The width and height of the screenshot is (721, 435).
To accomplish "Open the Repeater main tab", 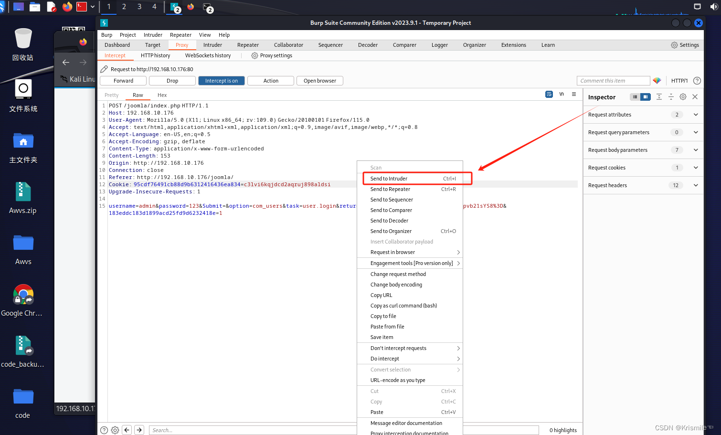I will tap(248, 45).
